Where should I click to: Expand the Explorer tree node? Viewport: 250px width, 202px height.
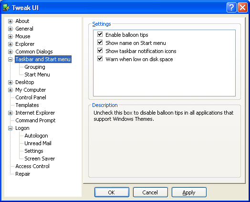coord(10,44)
